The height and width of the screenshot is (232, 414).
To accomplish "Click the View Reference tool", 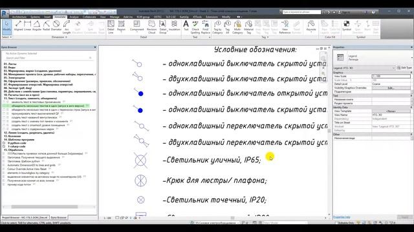I will tap(285, 27).
